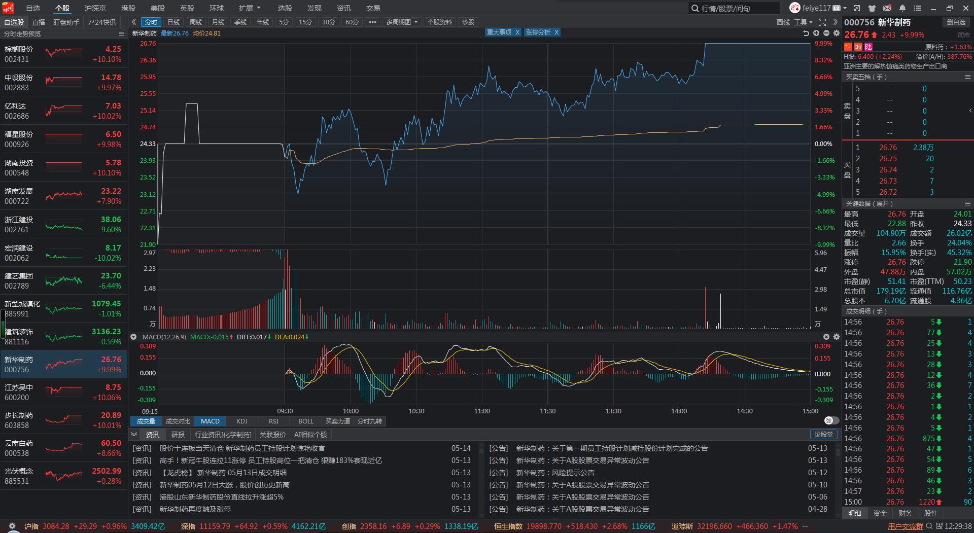Open the 用户交流群 link
Image resolution: width=974 pixels, height=533 pixels.
coord(906,526)
